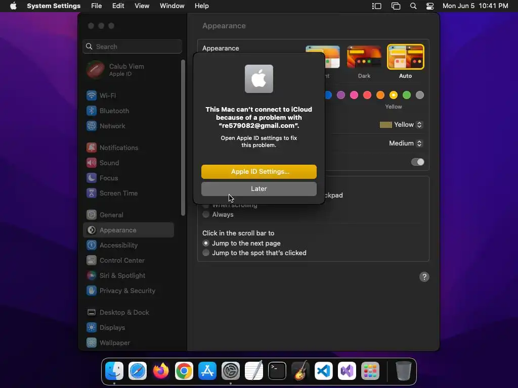518x388 pixels.
Task: Open TextEdit from the Dock
Action: pyautogui.click(x=254, y=371)
